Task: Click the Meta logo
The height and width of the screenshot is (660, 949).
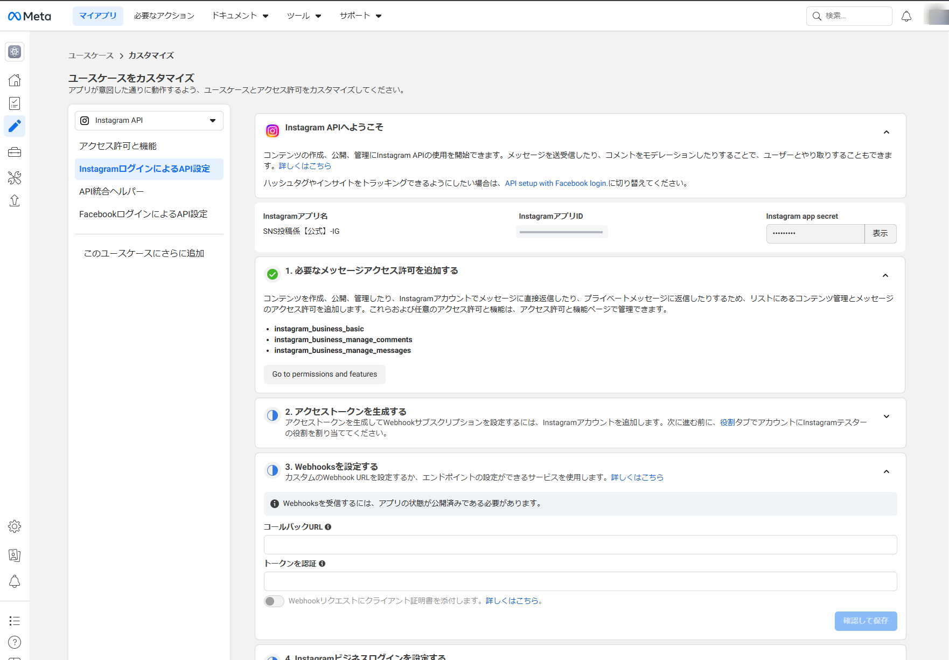Action: 30,16
